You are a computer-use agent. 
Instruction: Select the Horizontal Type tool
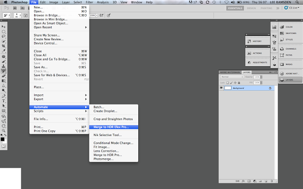[x=3, y=101]
